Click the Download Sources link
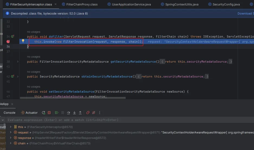 (245, 14)
